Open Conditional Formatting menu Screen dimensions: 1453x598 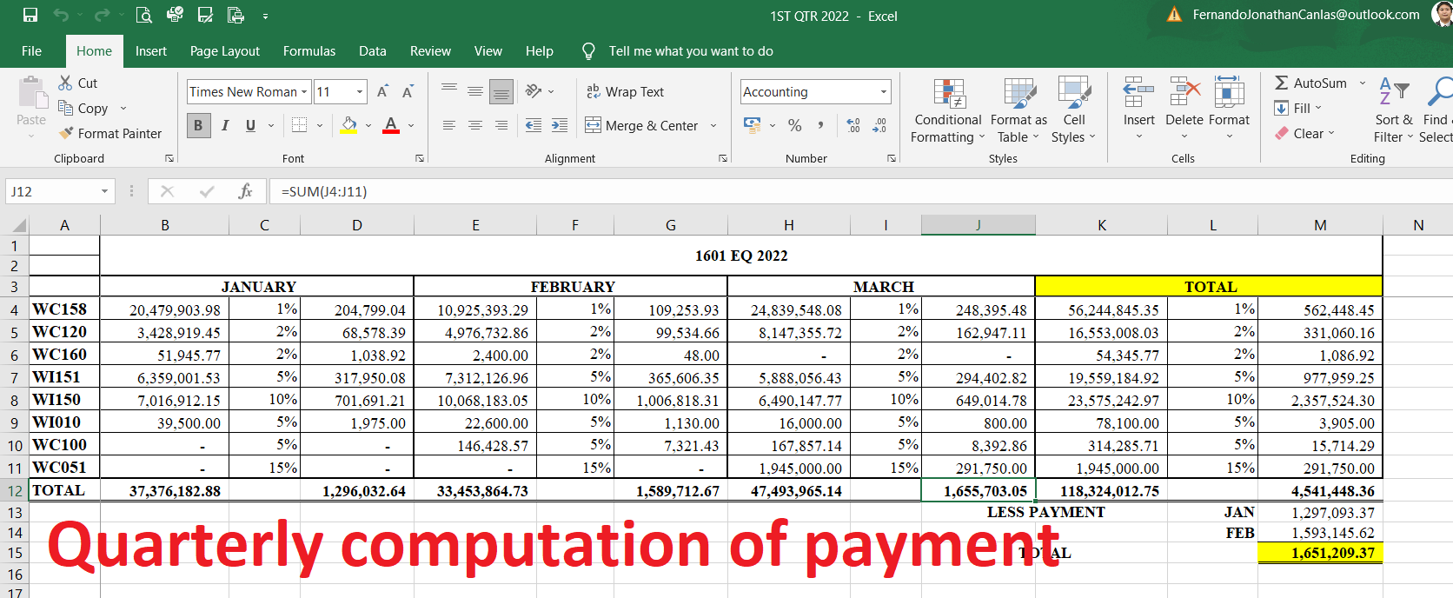[948, 111]
